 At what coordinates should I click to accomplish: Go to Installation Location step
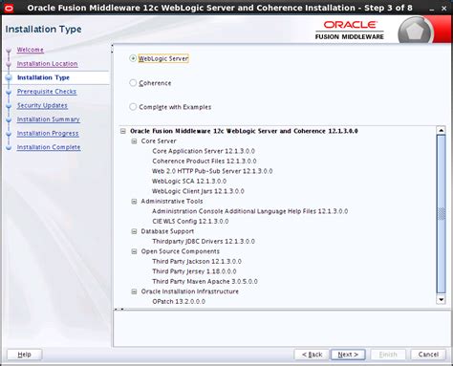click(47, 64)
